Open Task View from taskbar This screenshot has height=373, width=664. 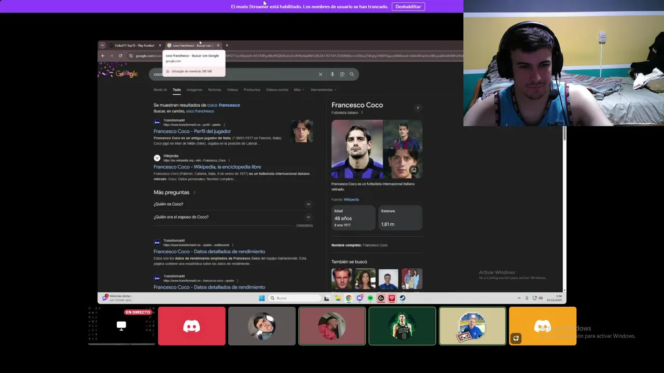tap(327, 298)
